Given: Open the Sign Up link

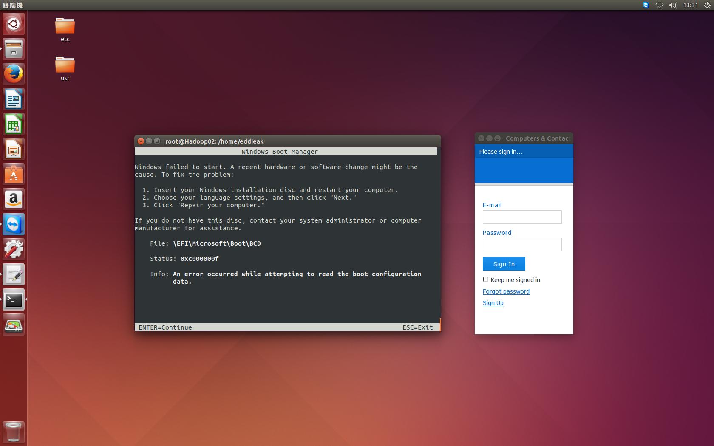Looking at the screenshot, I should [x=493, y=303].
